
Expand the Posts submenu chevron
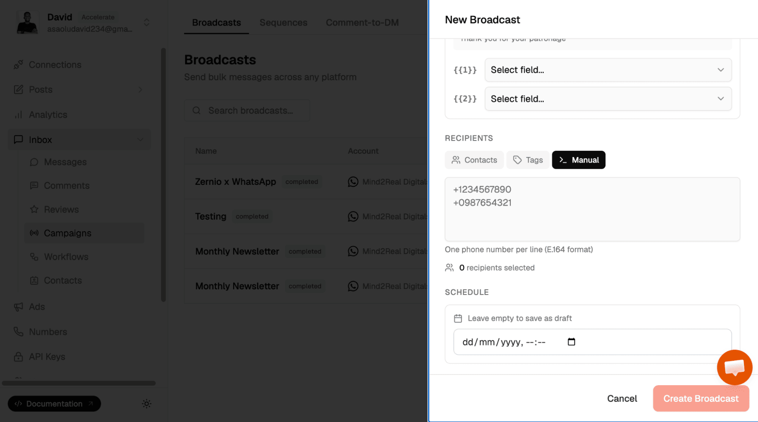(x=140, y=90)
